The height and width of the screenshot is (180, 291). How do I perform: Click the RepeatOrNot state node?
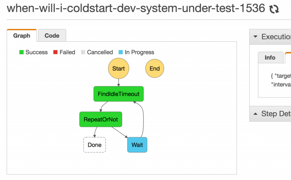point(101,120)
